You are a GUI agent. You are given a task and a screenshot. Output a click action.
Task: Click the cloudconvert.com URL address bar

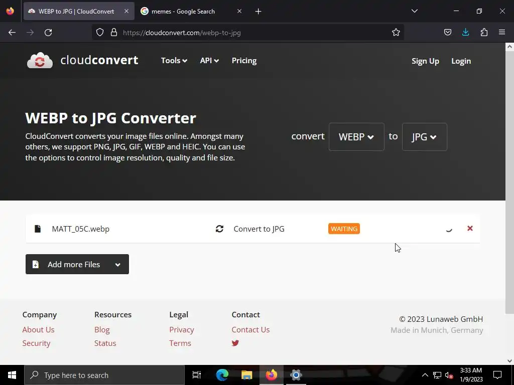pyautogui.click(x=248, y=33)
